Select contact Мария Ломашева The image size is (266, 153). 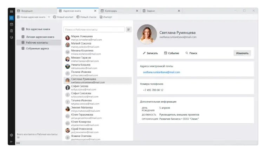(98, 38)
